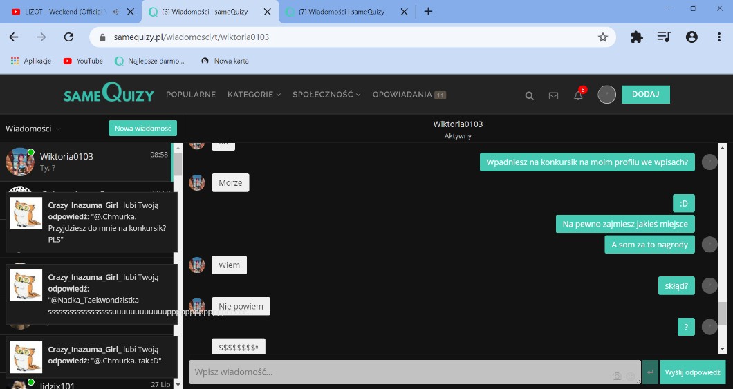Bookmark this page with the star icon
Screen dimensions: 733x389
(x=603, y=37)
